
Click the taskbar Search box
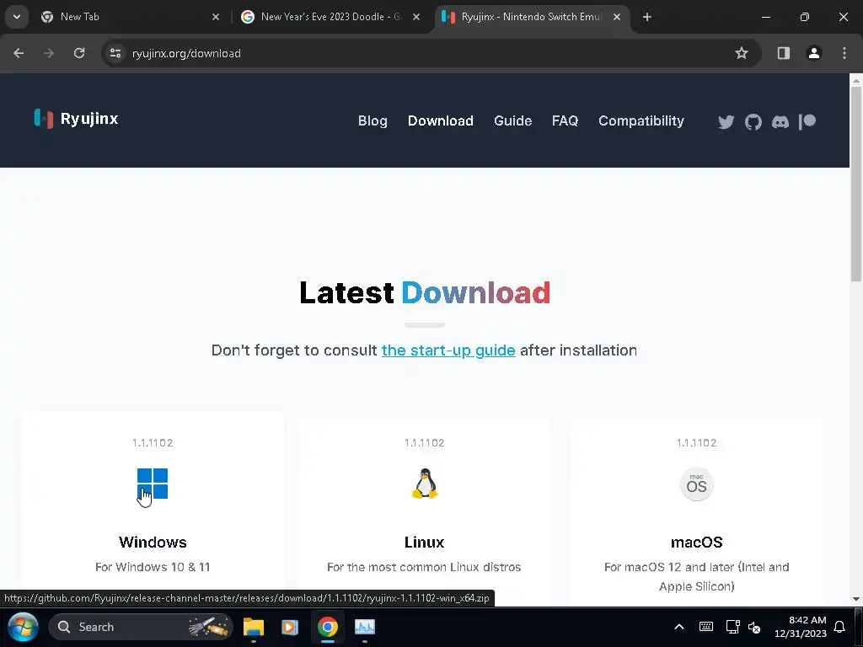tap(141, 627)
